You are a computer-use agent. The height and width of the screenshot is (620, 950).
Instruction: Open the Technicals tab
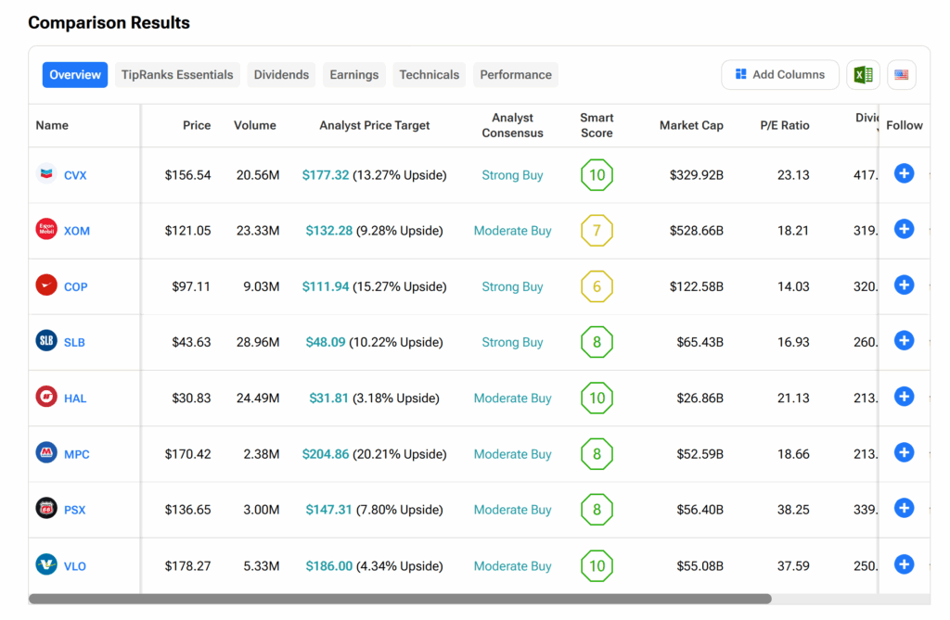[429, 75]
